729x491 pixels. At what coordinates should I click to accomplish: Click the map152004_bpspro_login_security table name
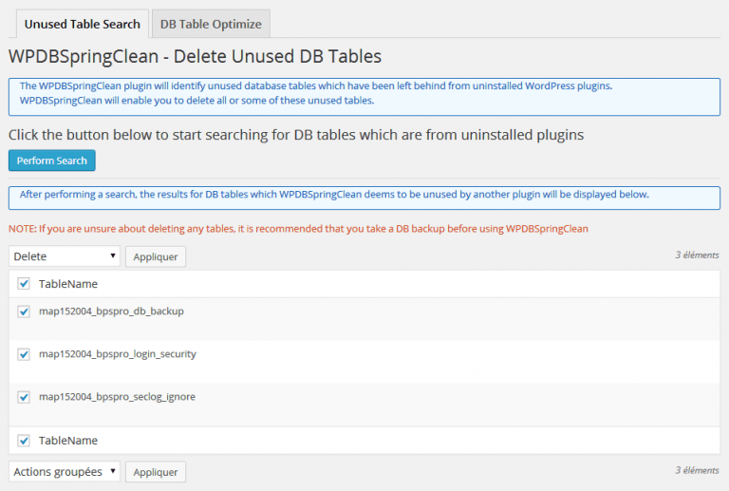117,354
